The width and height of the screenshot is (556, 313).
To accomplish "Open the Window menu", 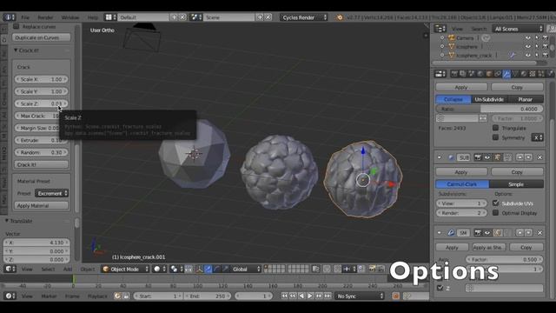I will click(x=70, y=17).
